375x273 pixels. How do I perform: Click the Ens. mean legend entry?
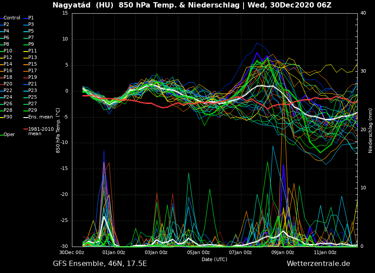point(40,117)
